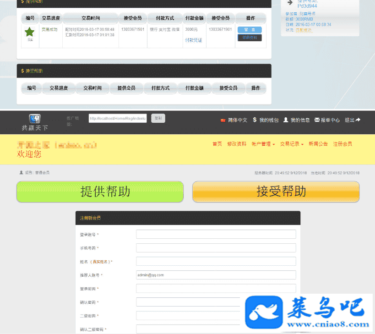Click the 参加者 :财富导师 text

point(300,14)
